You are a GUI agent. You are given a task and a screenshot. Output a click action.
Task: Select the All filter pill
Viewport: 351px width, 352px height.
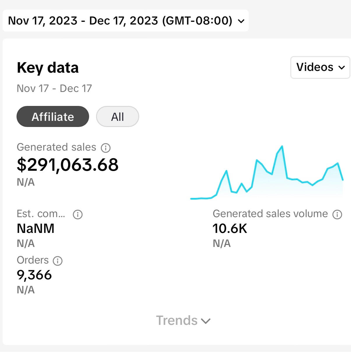click(x=117, y=117)
